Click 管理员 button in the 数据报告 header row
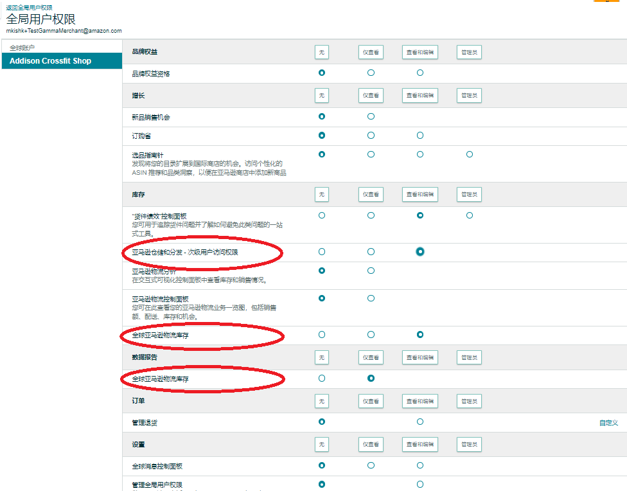This screenshot has width=627, height=491. pos(469,357)
